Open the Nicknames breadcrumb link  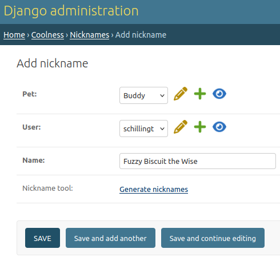pos(90,35)
